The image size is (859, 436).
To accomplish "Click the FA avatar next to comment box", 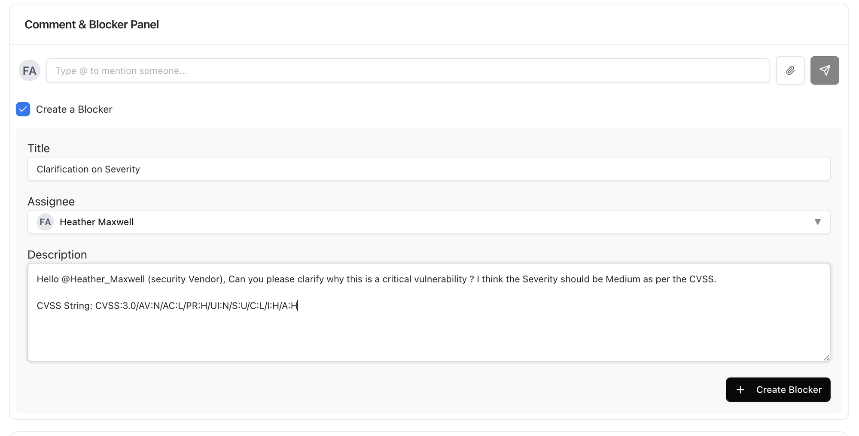I will tap(29, 70).
